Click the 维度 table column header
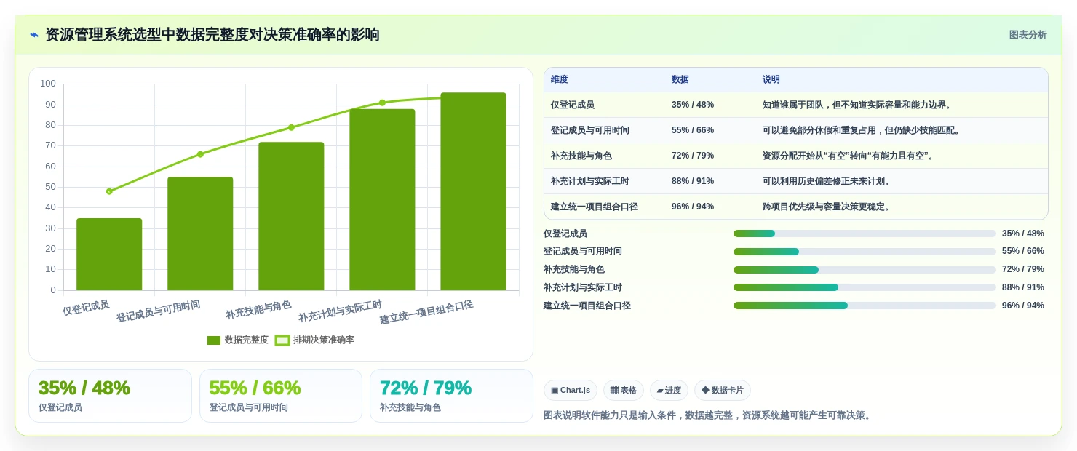 [560, 79]
